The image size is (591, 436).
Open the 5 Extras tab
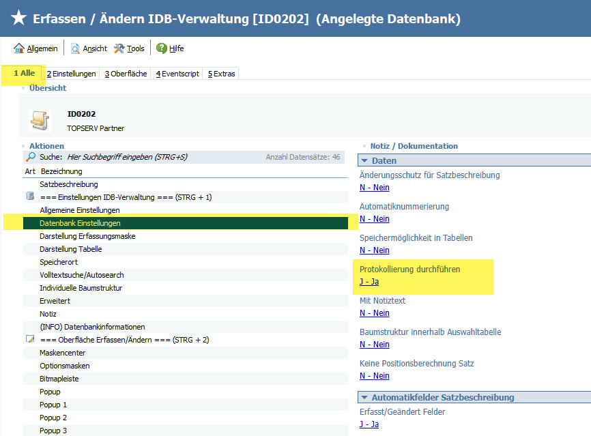click(x=221, y=74)
